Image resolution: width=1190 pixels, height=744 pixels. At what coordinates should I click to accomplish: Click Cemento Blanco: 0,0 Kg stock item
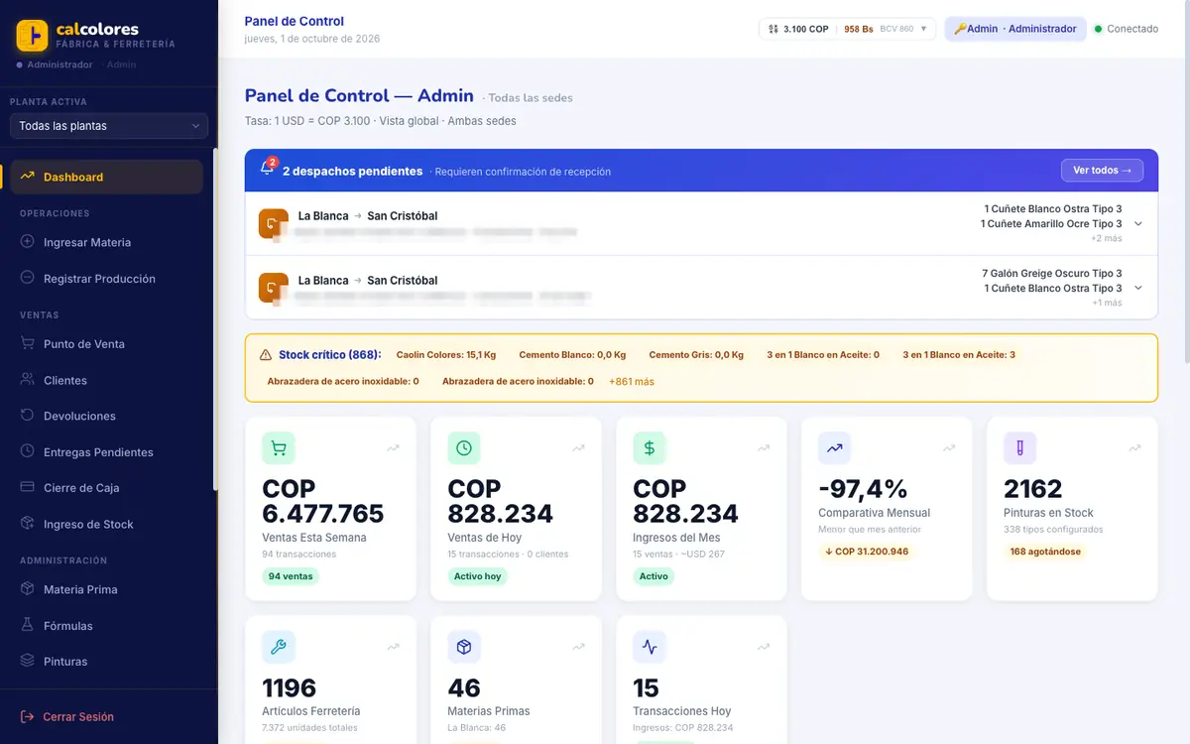coord(572,354)
